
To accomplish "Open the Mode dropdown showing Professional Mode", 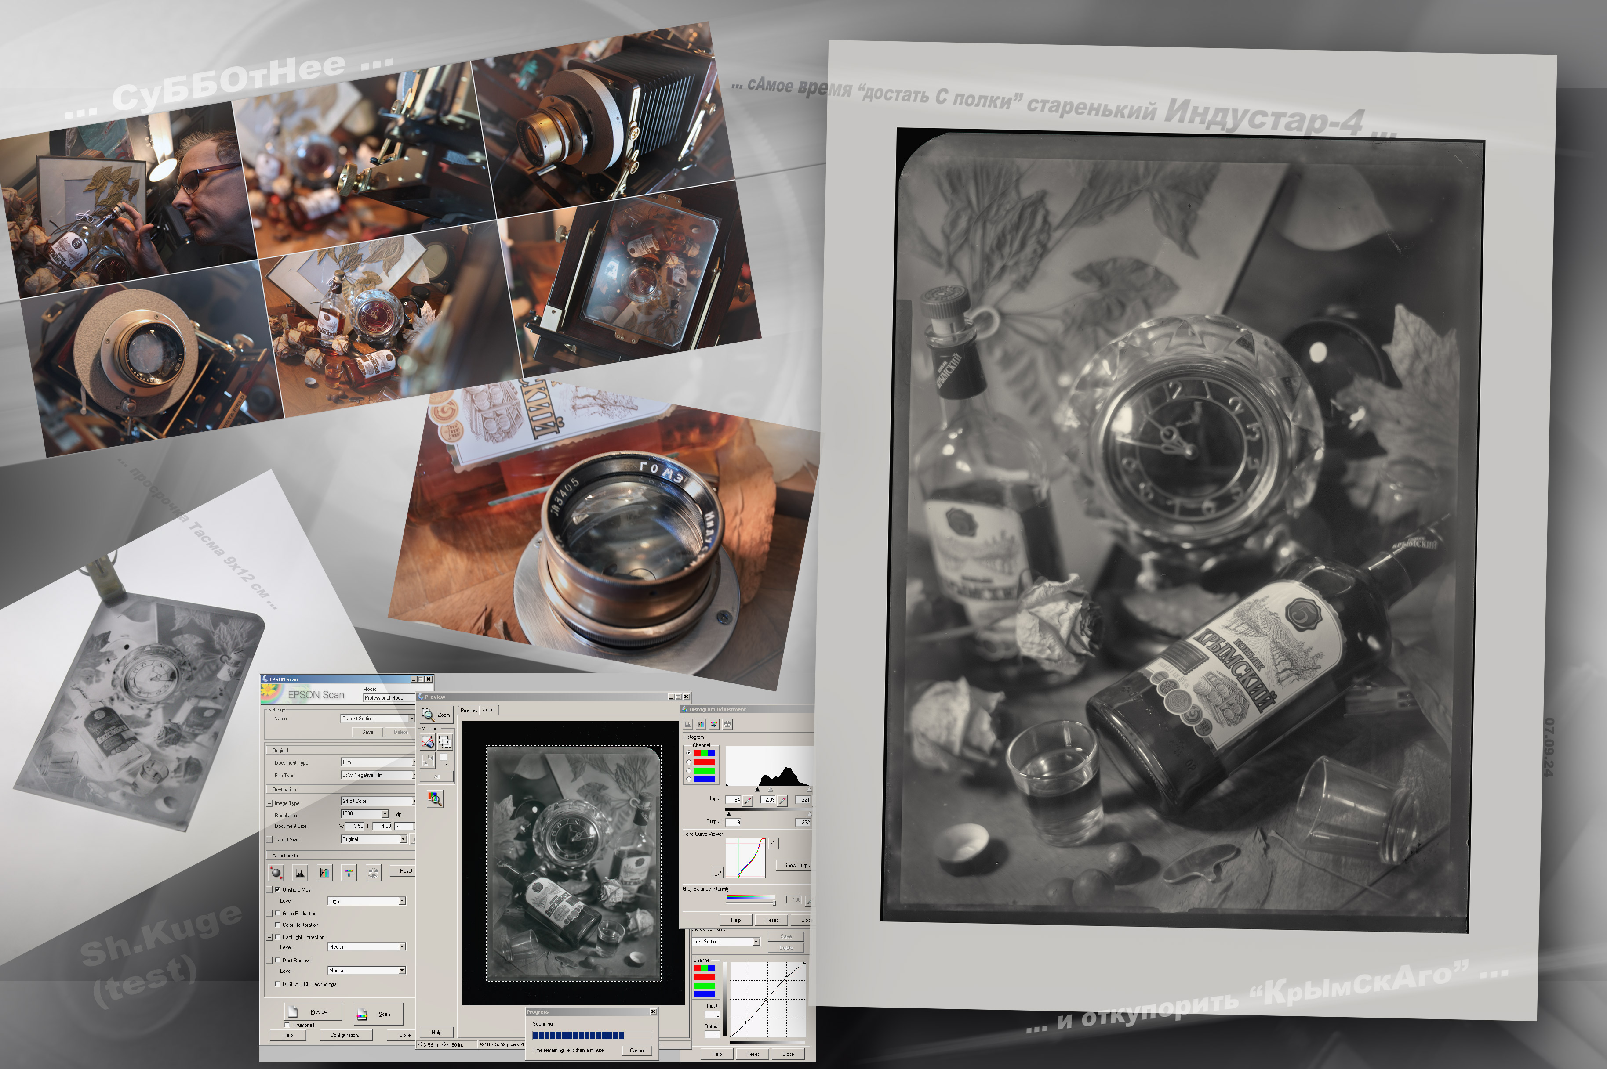I will coord(388,698).
